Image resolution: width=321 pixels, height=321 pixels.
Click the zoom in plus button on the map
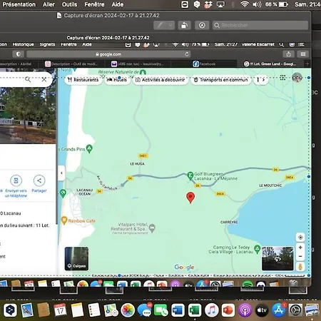point(300,248)
